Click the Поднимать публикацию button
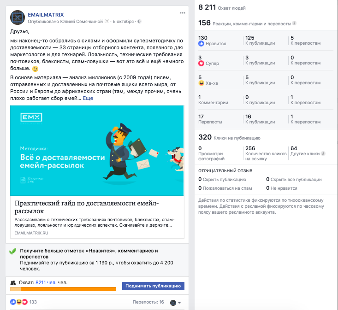The width and height of the screenshot is (338, 310). click(153, 286)
